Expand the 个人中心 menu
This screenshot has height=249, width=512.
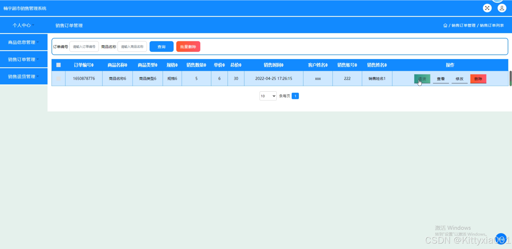point(24,25)
